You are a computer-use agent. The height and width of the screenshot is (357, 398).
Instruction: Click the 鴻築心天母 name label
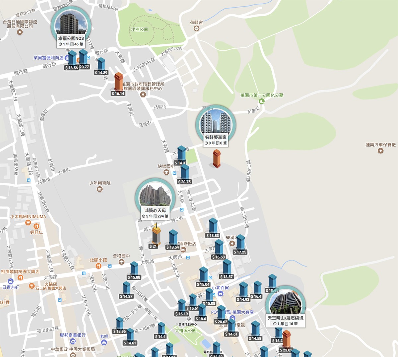pyautogui.click(x=155, y=210)
